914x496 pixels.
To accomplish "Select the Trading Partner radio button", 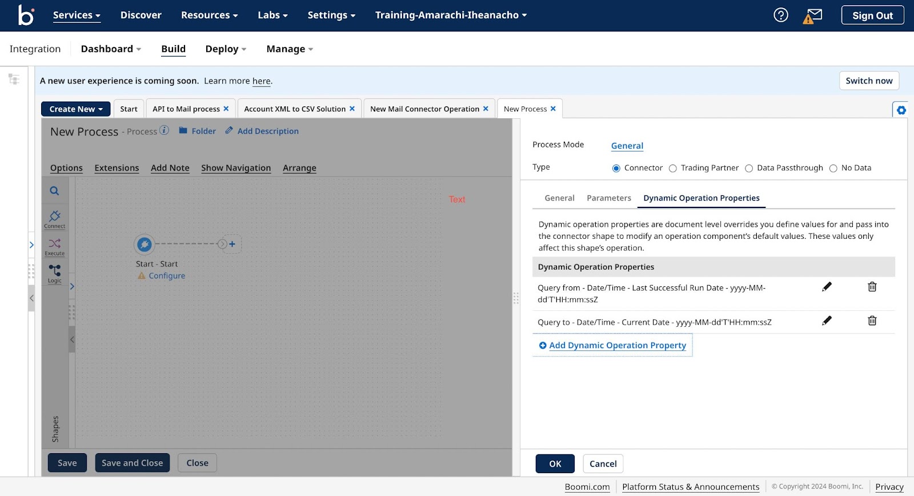I will 673,169.
